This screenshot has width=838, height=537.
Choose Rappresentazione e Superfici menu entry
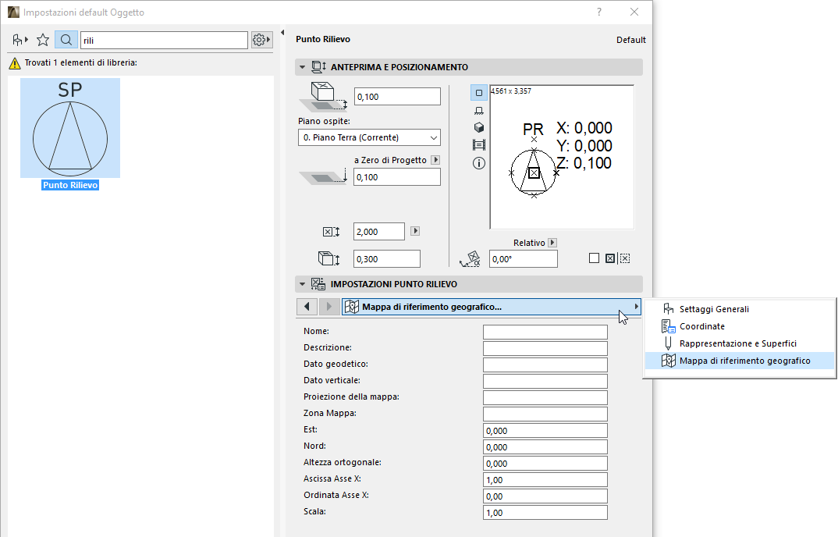tap(740, 343)
